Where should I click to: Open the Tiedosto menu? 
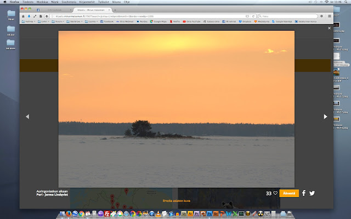(x=28, y=2)
